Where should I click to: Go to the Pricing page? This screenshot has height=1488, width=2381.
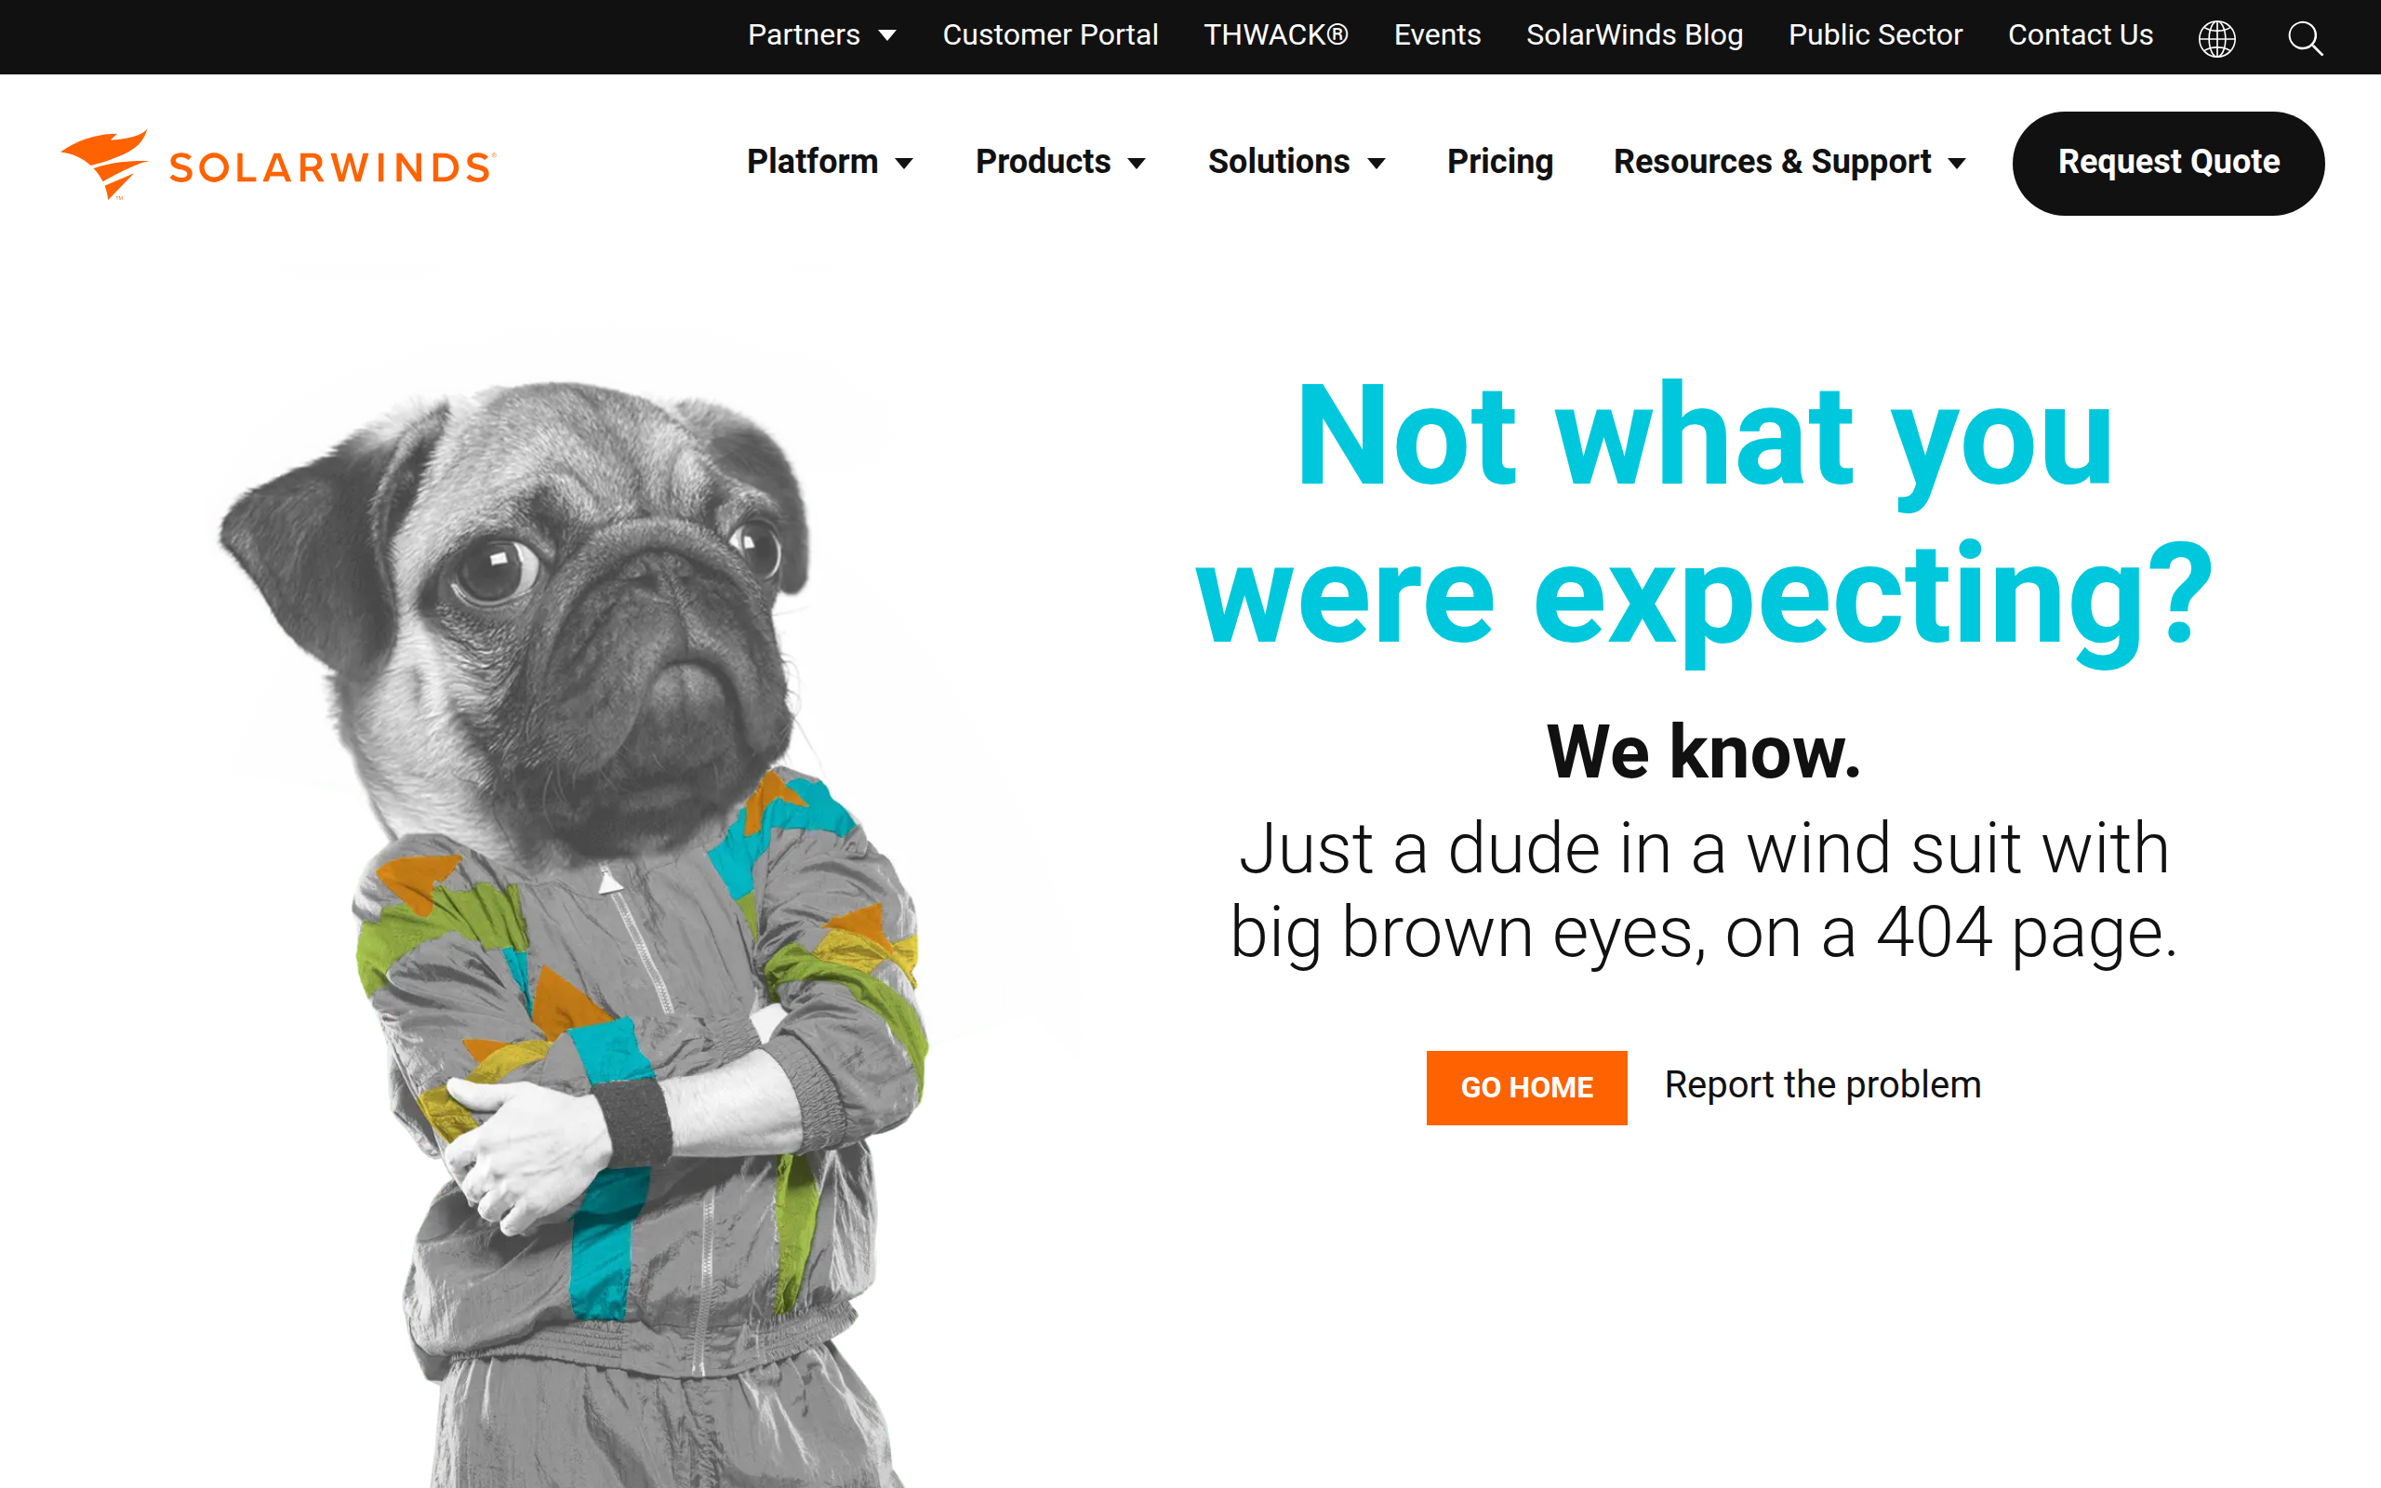(1499, 163)
